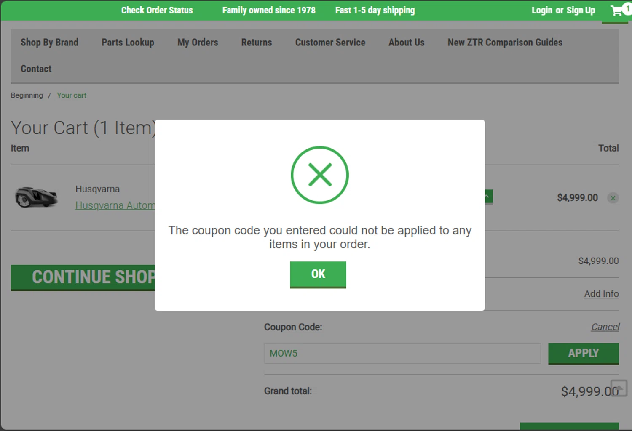
Task: Click the Your Cart heading
Action: coord(83,128)
